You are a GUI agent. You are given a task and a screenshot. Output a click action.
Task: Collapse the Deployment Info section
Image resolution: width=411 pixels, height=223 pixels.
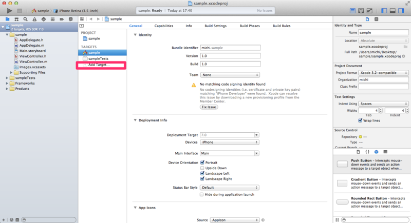click(x=135, y=120)
